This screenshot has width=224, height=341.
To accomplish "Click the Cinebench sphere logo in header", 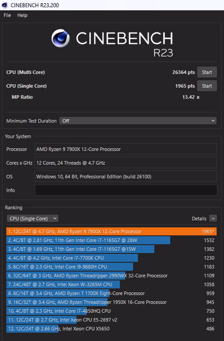I will (60, 38).
